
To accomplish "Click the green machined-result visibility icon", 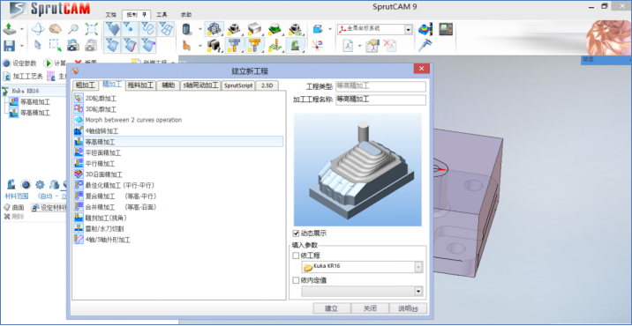I will (275, 29).
